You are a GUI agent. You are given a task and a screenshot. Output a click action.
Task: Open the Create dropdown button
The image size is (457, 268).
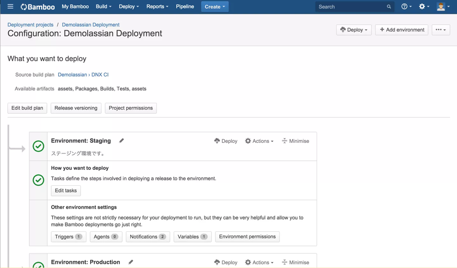tap(215, 7)
